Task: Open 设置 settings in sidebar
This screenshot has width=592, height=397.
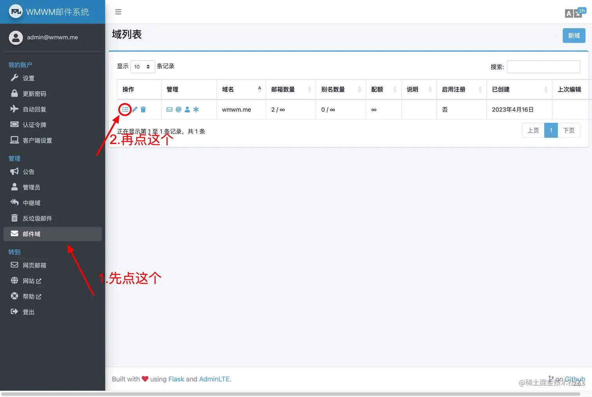Action: pos(52,78)
